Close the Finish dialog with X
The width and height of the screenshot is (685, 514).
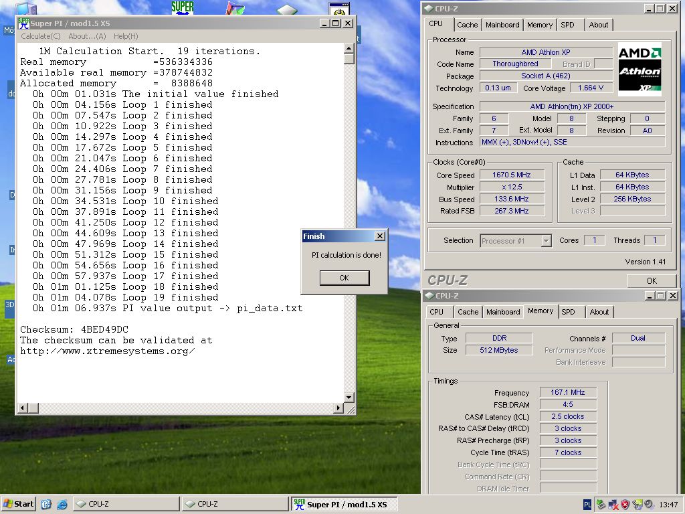tap(380, 236)
